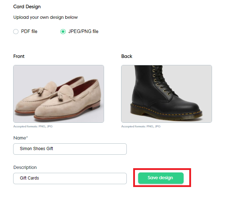The image size is (239, 198).
Task: Place cursor after 'Simon Shoes Gift' text
Action: click(54, 149)
